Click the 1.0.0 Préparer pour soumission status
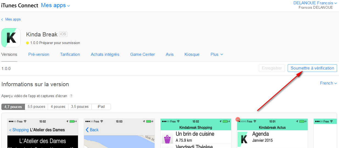 (55, 43)
